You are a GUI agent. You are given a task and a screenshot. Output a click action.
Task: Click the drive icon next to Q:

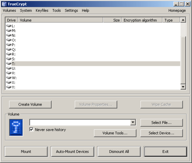pyautogui.click(x=9, y=49)
